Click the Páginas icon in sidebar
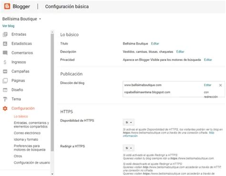This screenshot has width=226, height=176. [5, 80]
